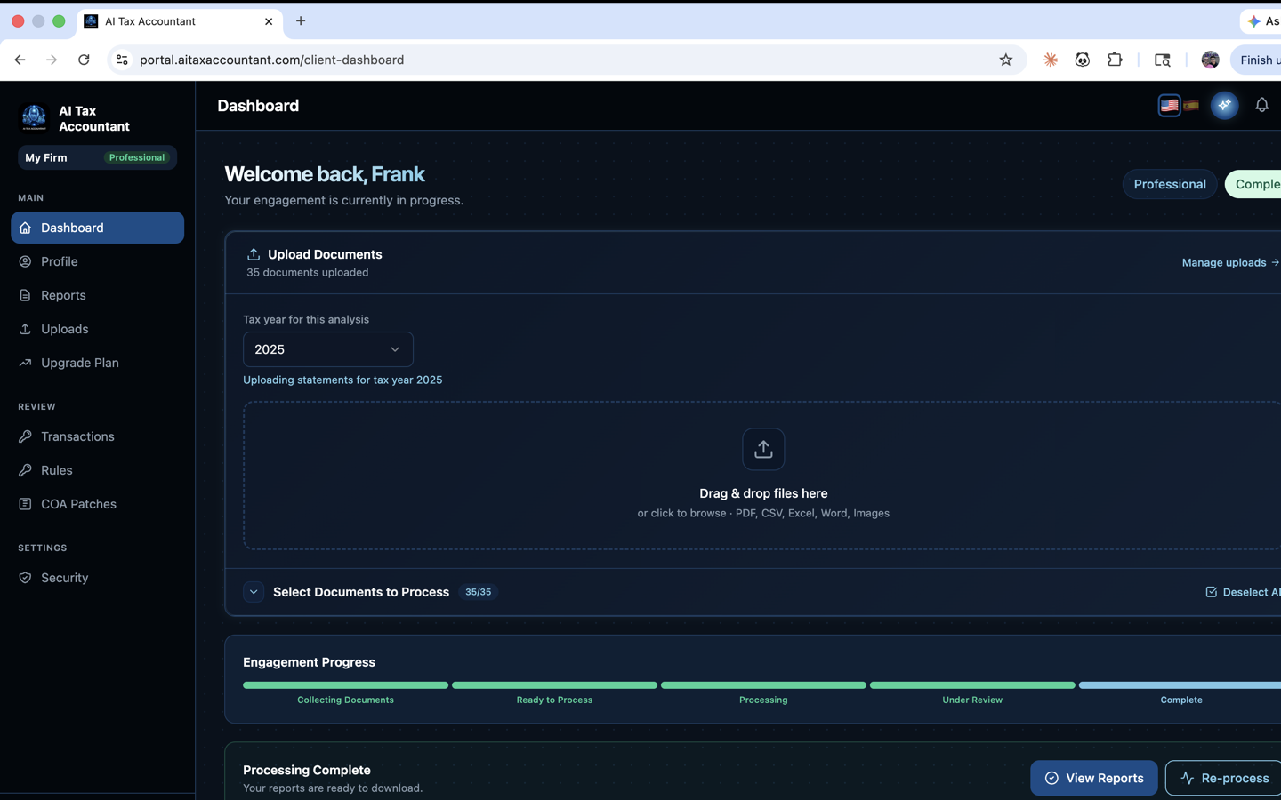1281x800 pixels.
Task: Click the Ready to Process progress bar
Action: click(554, 685)
